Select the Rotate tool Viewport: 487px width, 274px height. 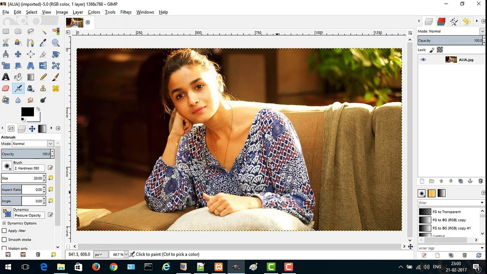tap(56, 54)
